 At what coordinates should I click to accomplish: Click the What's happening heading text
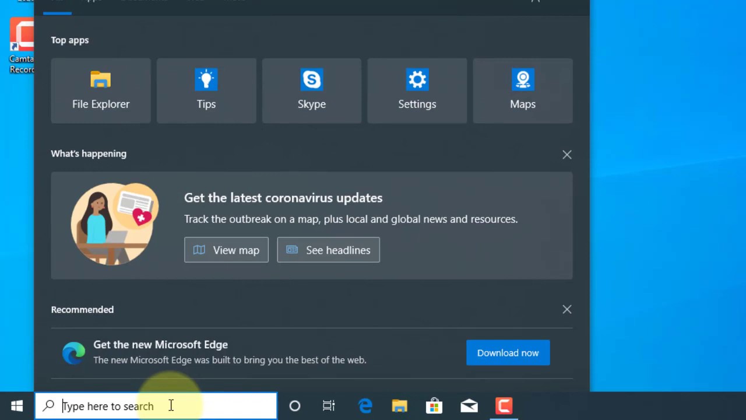coord(89,153)
